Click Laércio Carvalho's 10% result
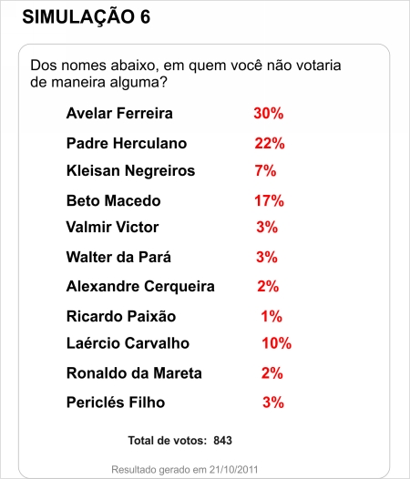The height and width of the screenshot is (479, 410). [276, 343]
